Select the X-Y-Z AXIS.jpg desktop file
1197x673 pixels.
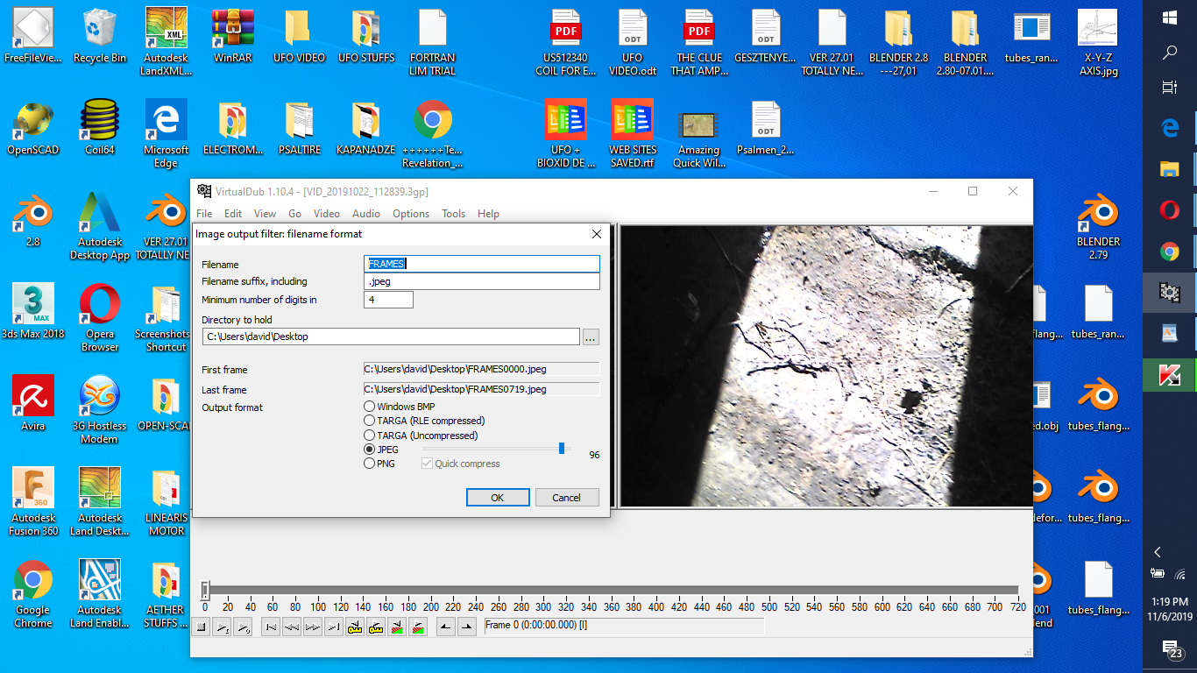(1098, 41)
